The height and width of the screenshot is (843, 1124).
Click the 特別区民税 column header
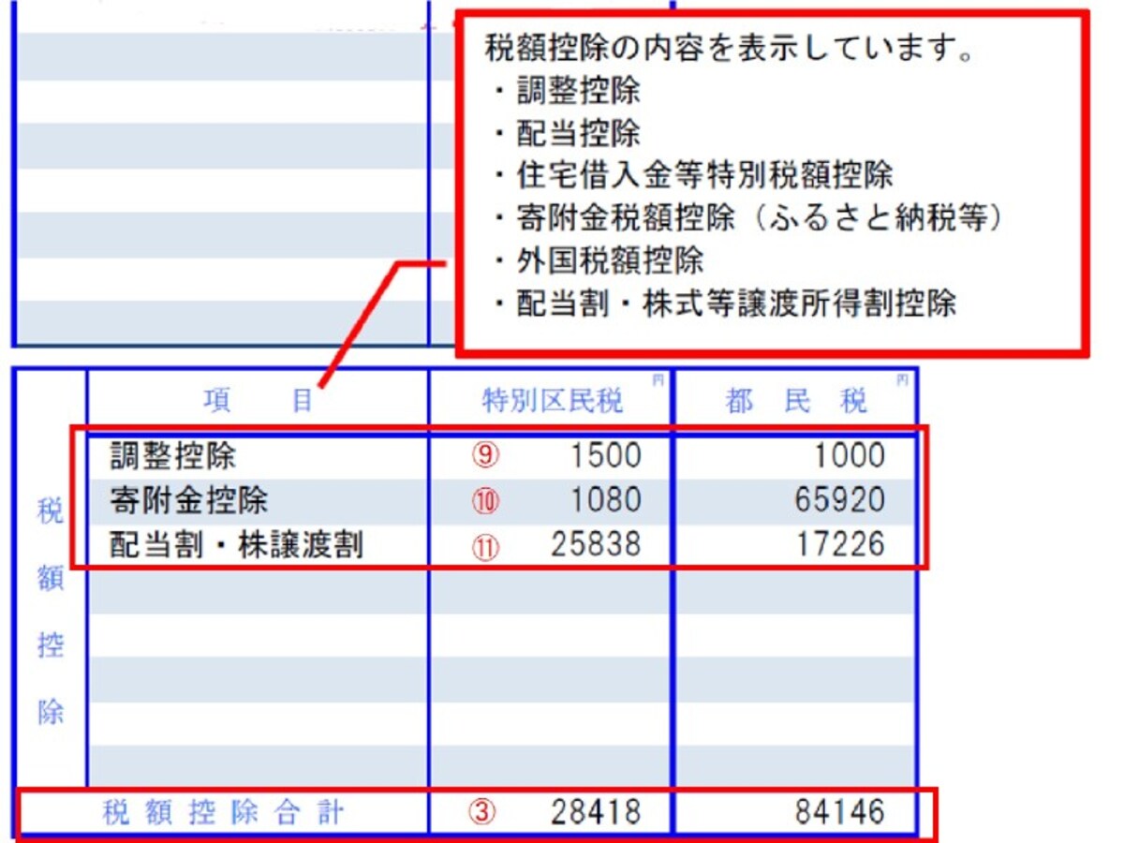tap(552, 401)
